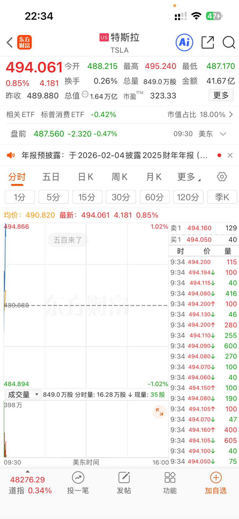Open the 年报预披露 announcement text
Screen dimensions: 239x519
pyautogui.click(x=115, y=155)
